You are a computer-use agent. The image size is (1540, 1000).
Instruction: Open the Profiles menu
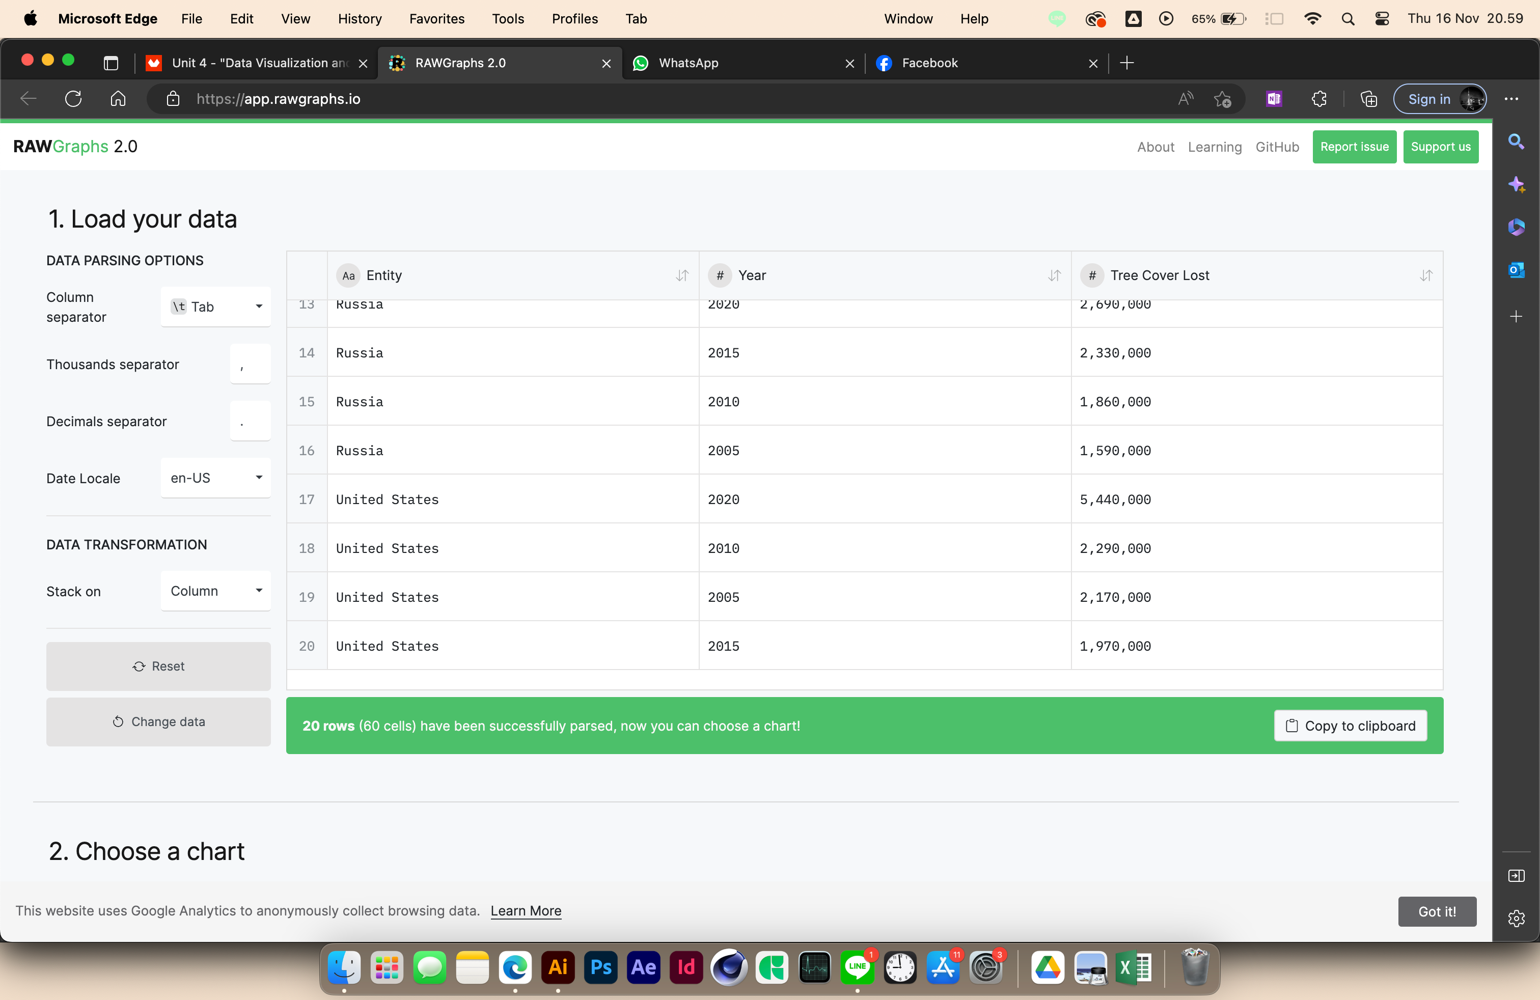pyautogui.click(x=574, y=19)
